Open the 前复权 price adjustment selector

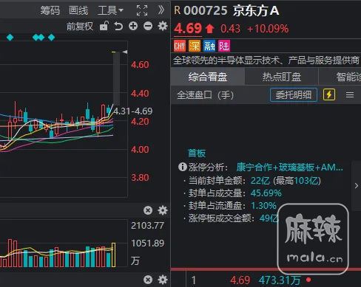pos(80,26)
